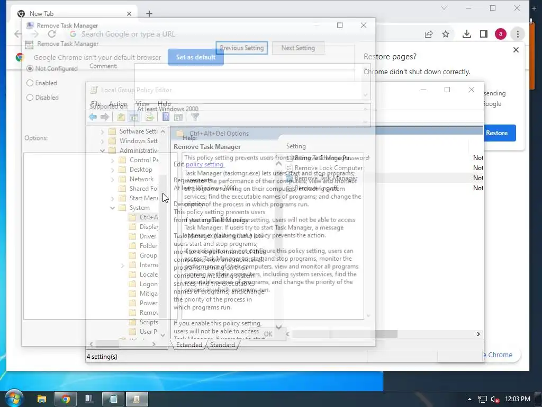Switch to Chrome on the taskbar
542x407 pixels.
point(65,399)
